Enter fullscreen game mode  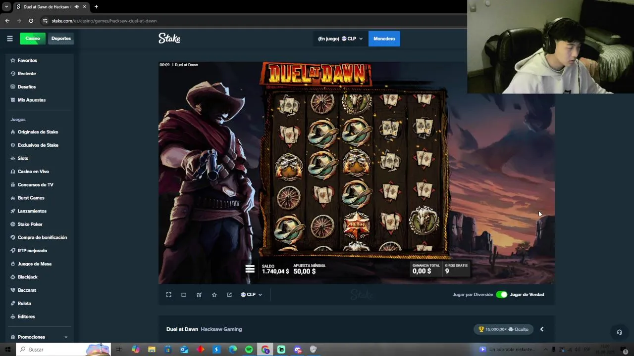(168, 295)
